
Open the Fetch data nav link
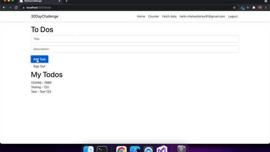click(169, 16)
